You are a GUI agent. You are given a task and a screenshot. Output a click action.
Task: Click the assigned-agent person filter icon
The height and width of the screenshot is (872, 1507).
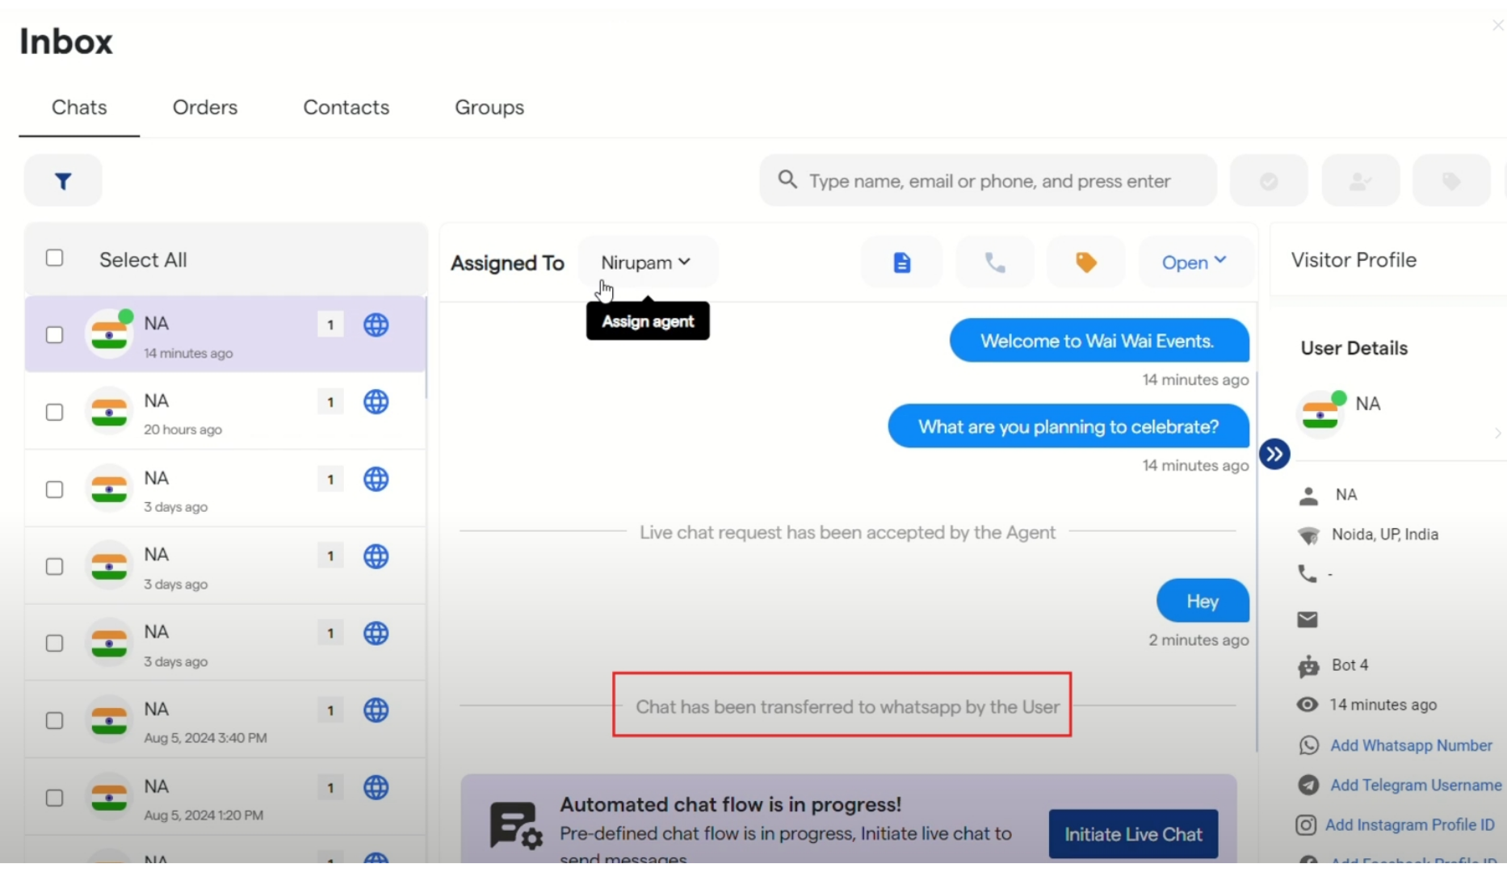(x=1359, y=180)
